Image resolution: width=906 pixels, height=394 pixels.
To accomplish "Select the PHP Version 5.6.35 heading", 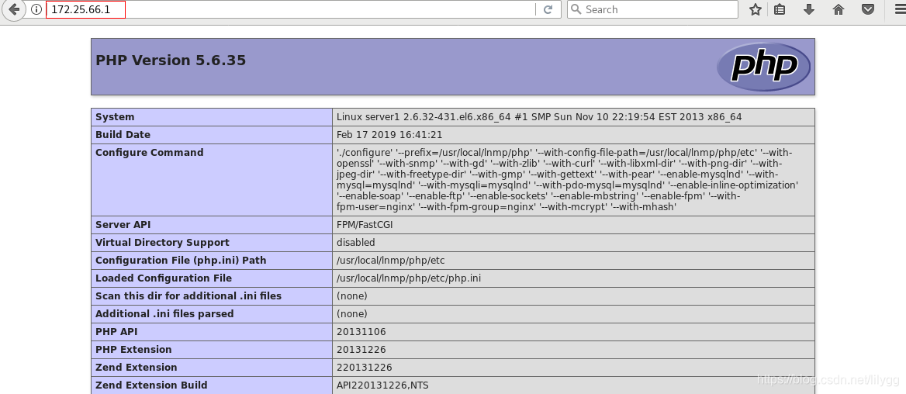I will tap(171, 60).
